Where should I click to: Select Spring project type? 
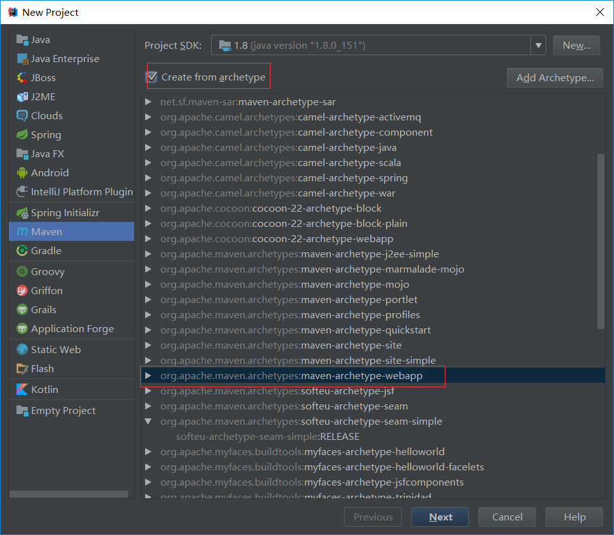(x=72, y=135)
